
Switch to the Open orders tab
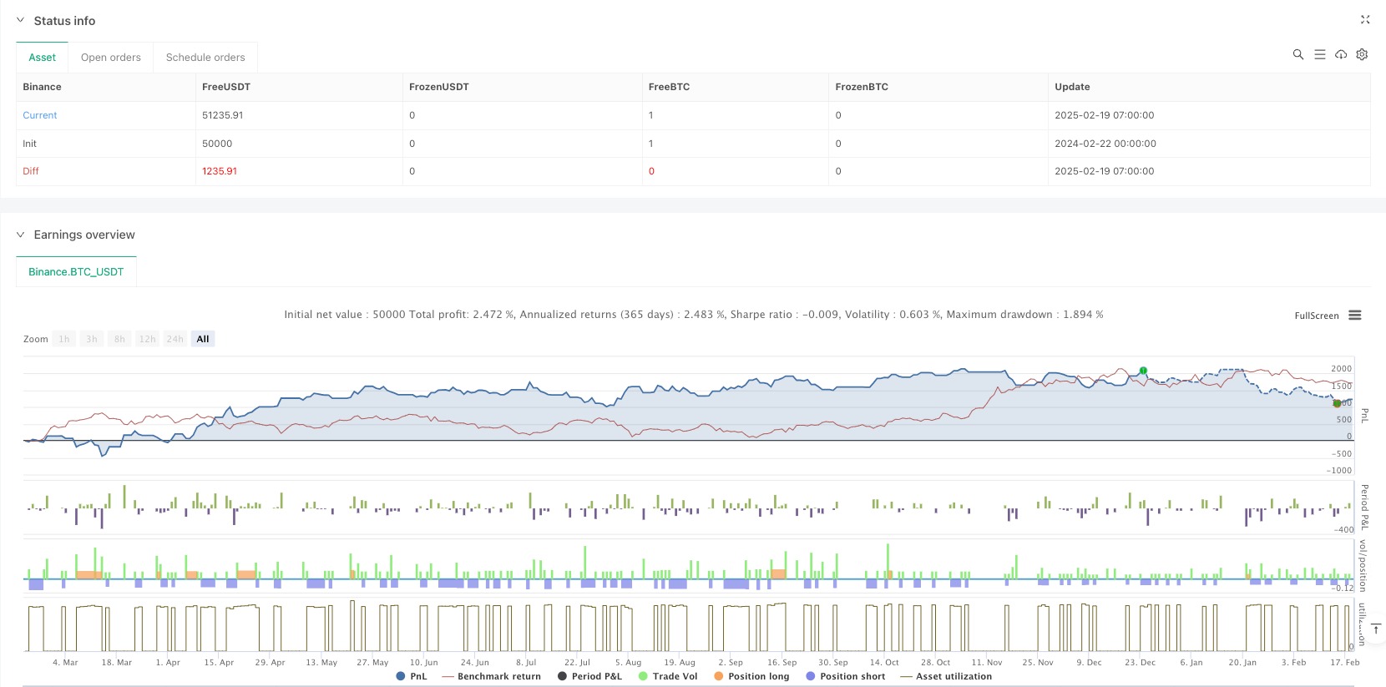pyautogui.click(x=110, y=58)
